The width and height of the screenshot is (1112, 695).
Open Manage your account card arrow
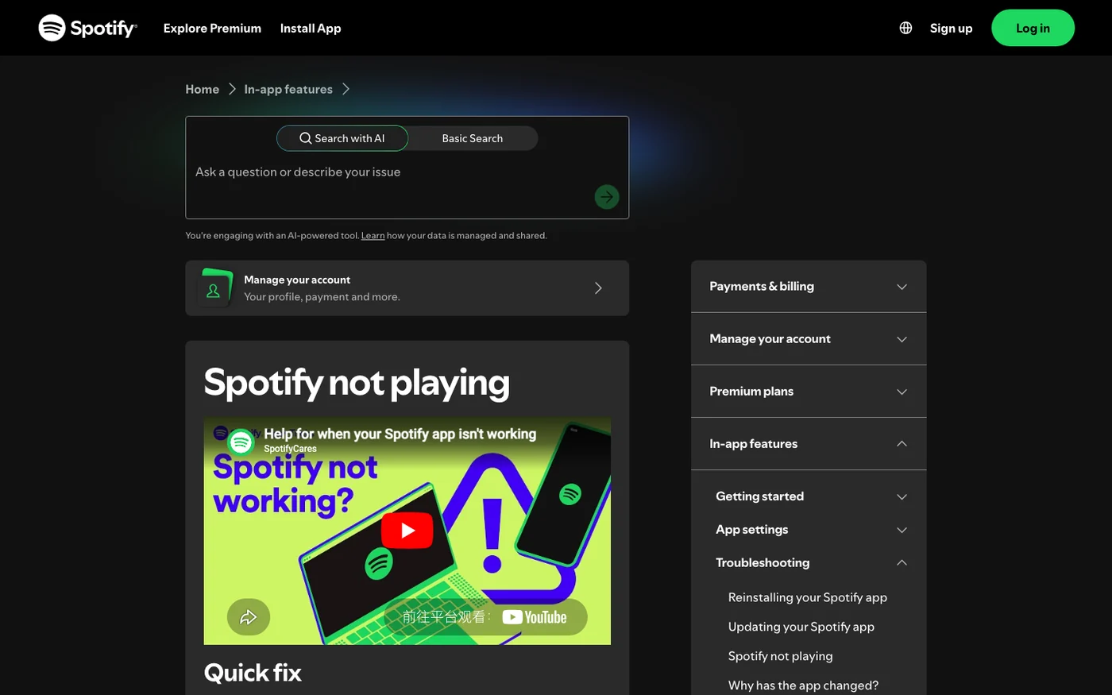click(x=598, y=288)
